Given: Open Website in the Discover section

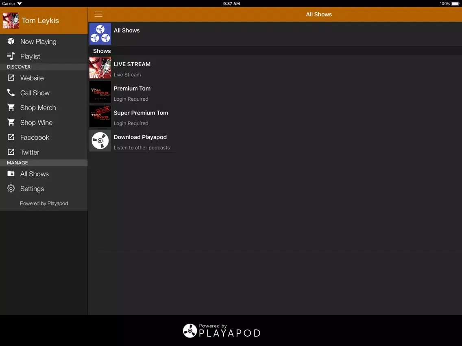Looking at the screenshot, I should coord(44,78).
